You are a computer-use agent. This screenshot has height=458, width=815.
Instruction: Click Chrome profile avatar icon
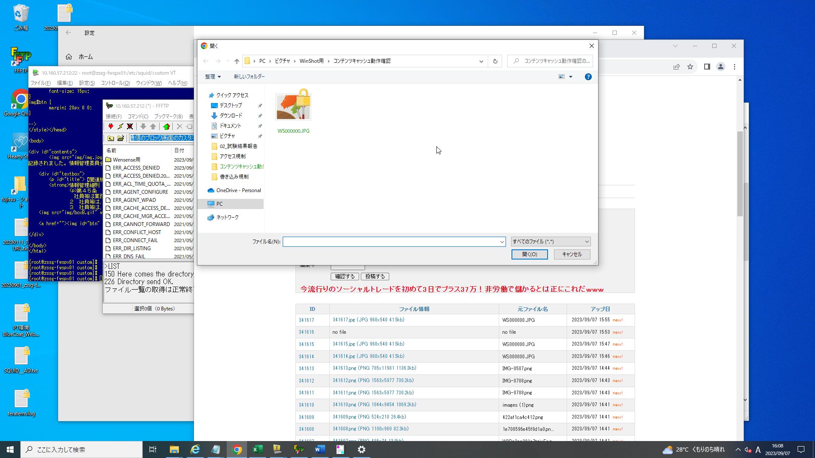[x=721, y=67]
